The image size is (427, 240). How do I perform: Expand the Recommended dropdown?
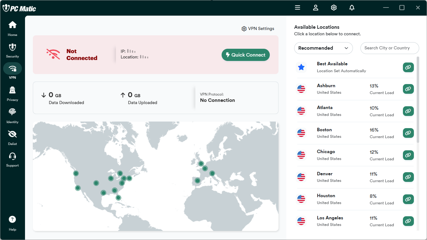[x=324, y=48]
